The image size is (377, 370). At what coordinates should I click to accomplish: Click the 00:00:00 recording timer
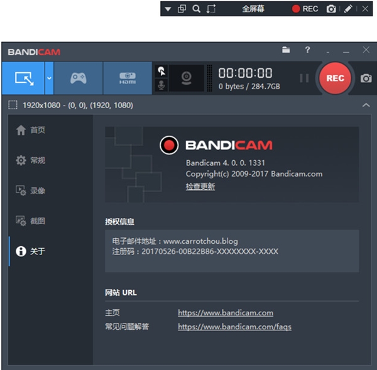click(245, 73)
